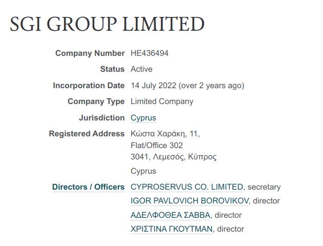Click the Active status value
Viewport: 323px width, 246px height.
click(142, 69)
